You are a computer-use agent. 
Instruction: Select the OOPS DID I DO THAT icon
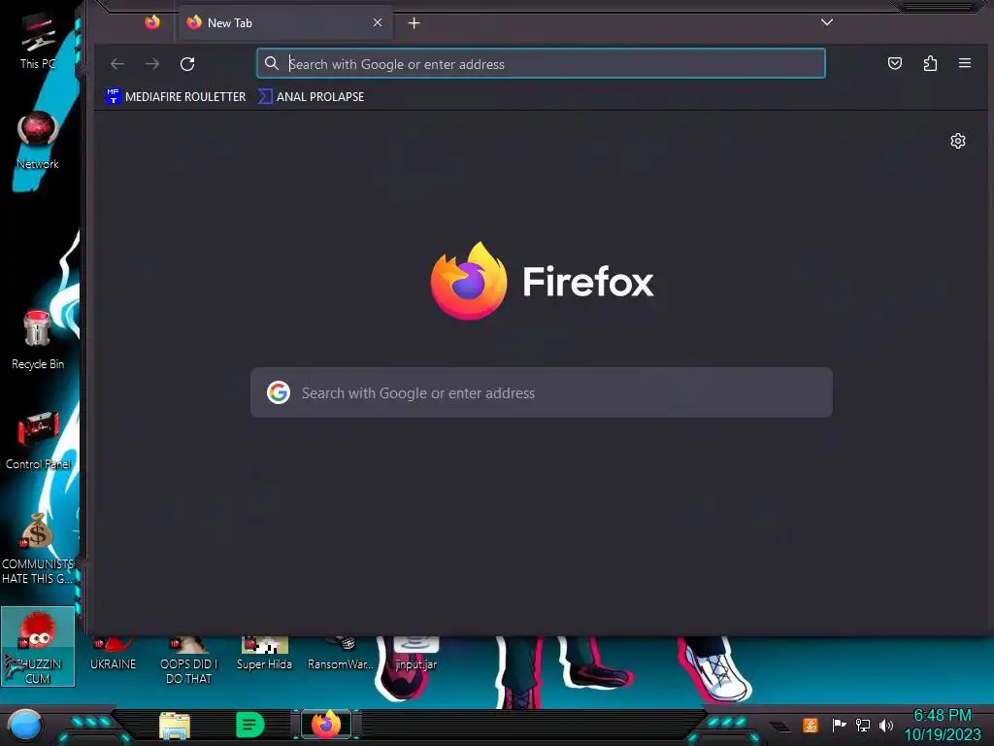coord(188,661)
